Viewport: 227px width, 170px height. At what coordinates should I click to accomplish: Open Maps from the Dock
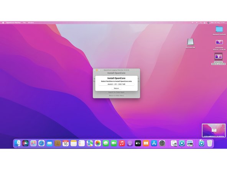90,144
